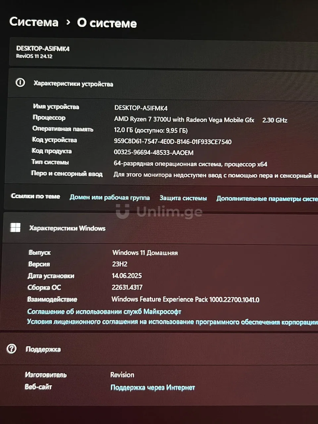318x424 pixels.
Task: Click the Windows logo icon
Action: 15,227
